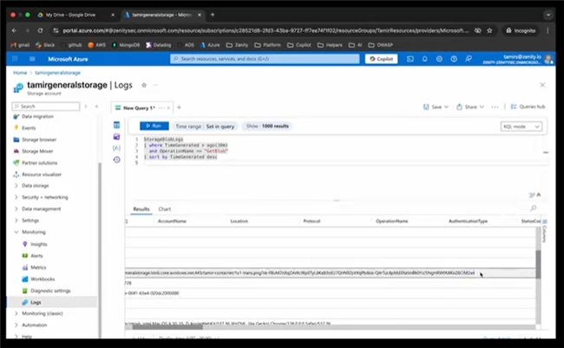Open Insights under Monitoring
The height and width of the screenshot is (348, 564).
[39, 245]
